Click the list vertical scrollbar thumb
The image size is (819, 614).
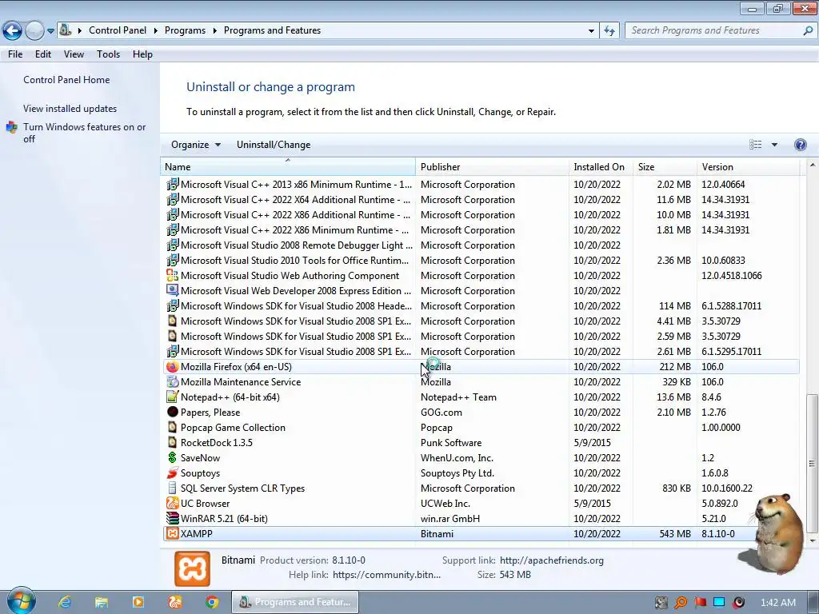[812, 463]
